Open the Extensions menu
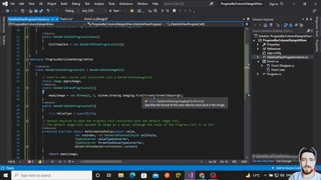This screenshot has height=180, width=321. tap(126, 3)
